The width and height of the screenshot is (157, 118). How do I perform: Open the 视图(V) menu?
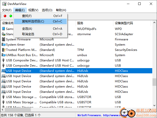coord(33,10)
